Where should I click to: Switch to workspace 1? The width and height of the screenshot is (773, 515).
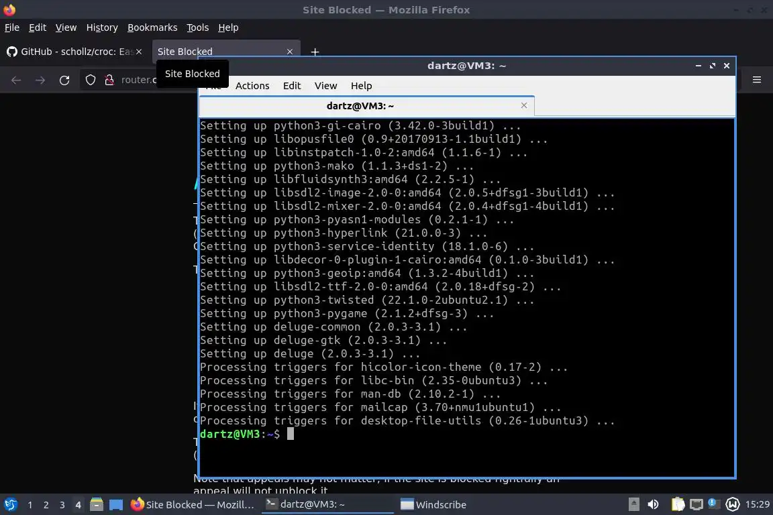coord(30,505)
